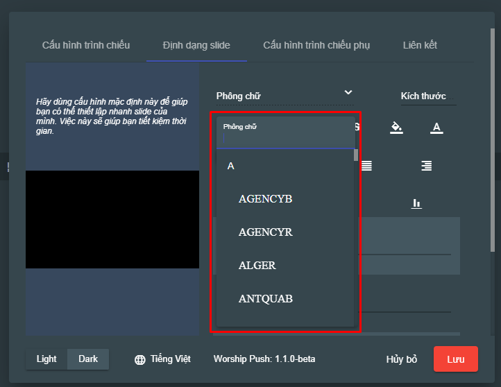Select the AGENCYR font option
Viewport: 501px width, 387px height.
[286, 232]
